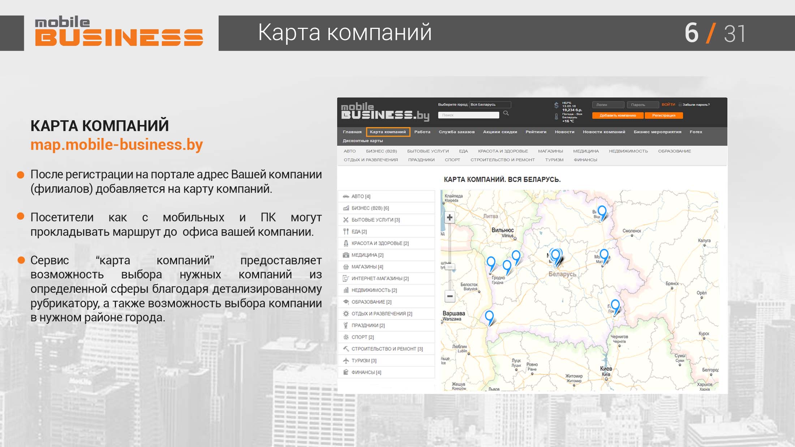Select КРАСОТА И ЗДОРОВЬЕ top category

click(503, 151)
